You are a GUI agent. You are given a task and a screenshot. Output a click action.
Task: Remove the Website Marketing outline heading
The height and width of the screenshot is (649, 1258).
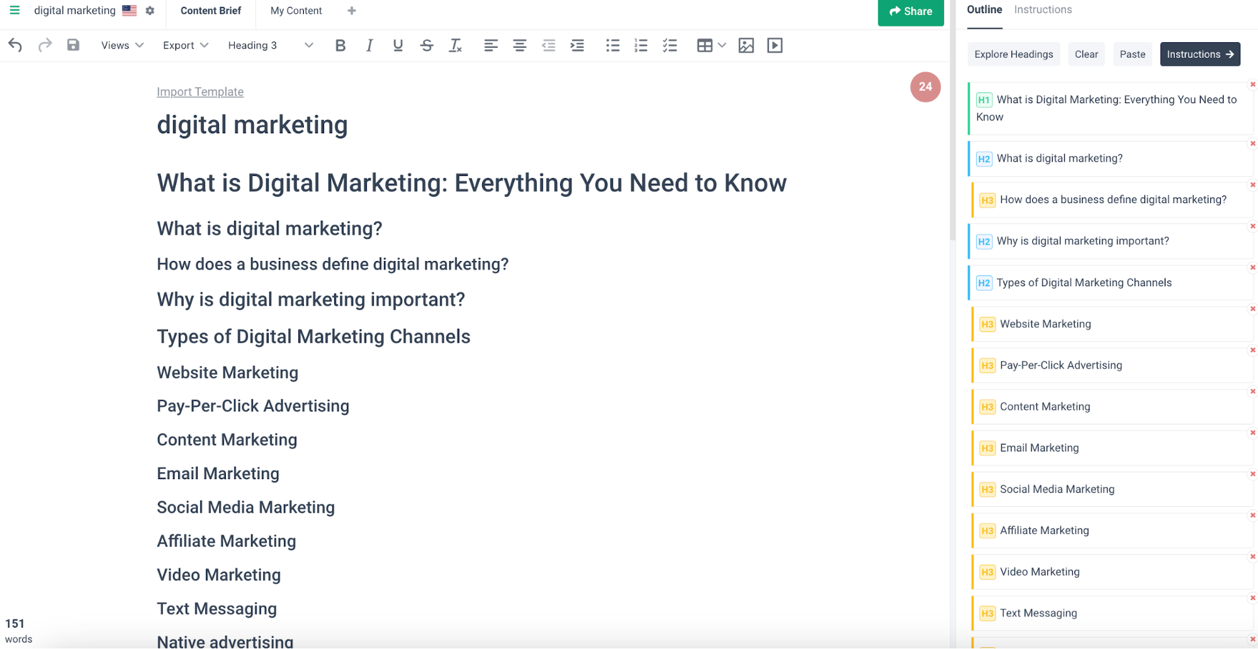[1252, 309]
